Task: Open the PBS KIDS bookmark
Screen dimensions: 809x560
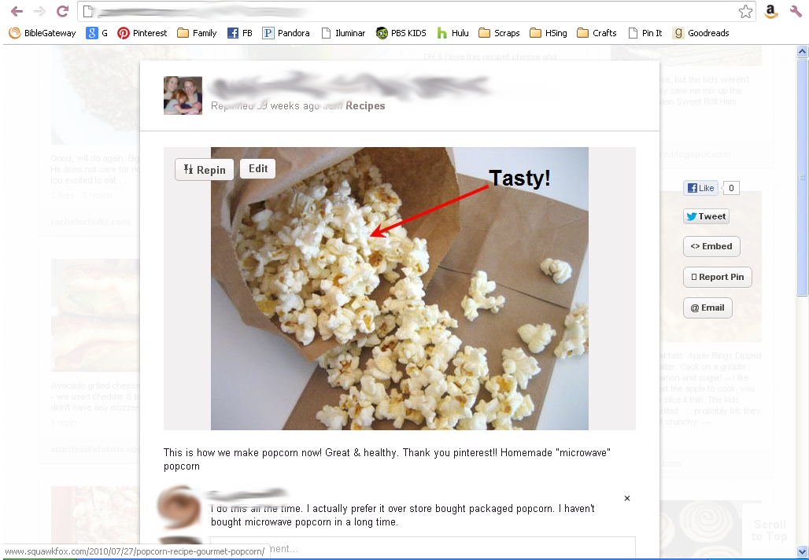Action: [401, 33]
